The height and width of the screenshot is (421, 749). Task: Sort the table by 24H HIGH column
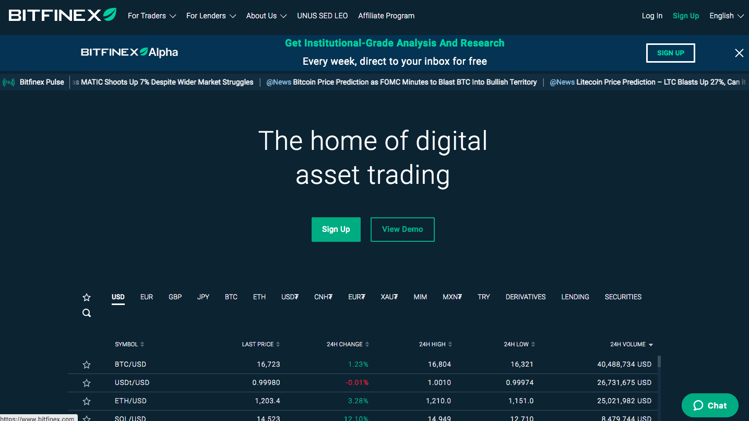[x=436, y=344]
